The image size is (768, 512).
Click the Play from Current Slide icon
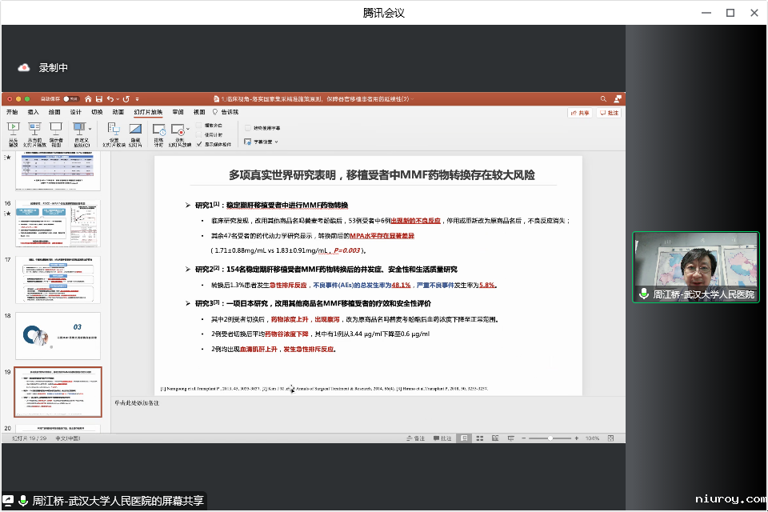click(x=34, y=127)
